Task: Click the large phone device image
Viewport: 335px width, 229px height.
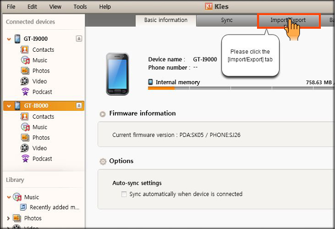Action: (x=117, y=74)
